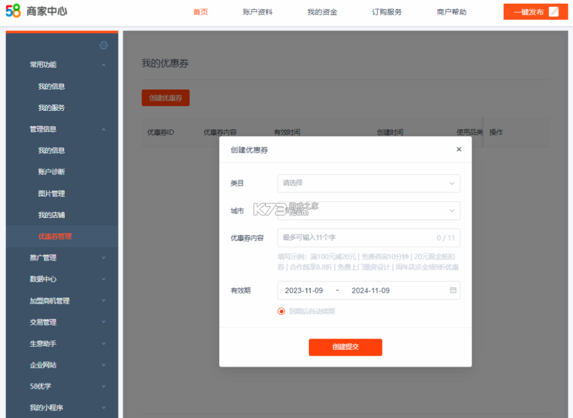The height and width of the screenshot is (418, 573).
Task: Open the sidebar settings gear icon
Action: pyautogui.click(x=104, y=45)
